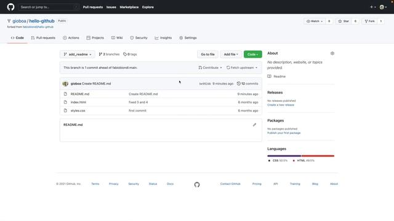Click the file icon beside styles.css
This screenshot has height=221, width=394.
coord(65,110)
